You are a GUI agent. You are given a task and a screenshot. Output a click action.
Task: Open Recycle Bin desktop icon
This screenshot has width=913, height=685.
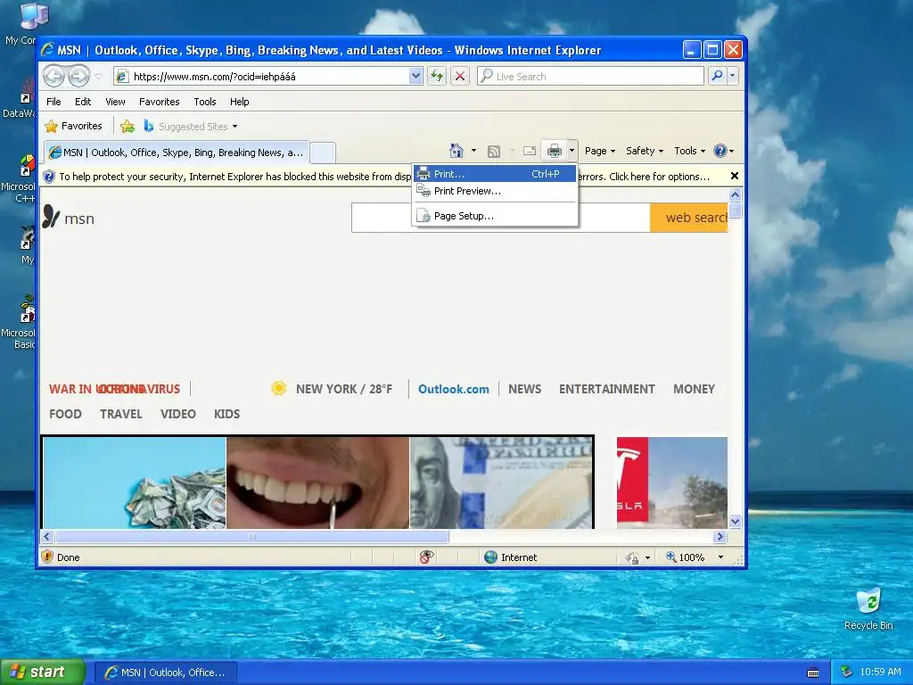[868, 610]
